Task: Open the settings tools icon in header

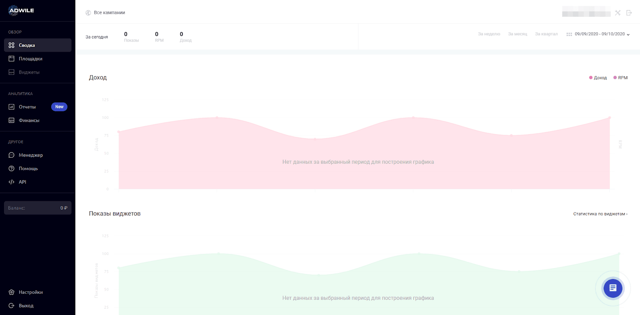Action: coord(618,13)
